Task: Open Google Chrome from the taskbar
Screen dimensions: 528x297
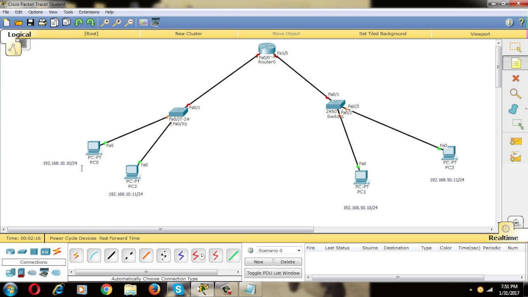Action: pyautogui.click(x=106, y=290)
